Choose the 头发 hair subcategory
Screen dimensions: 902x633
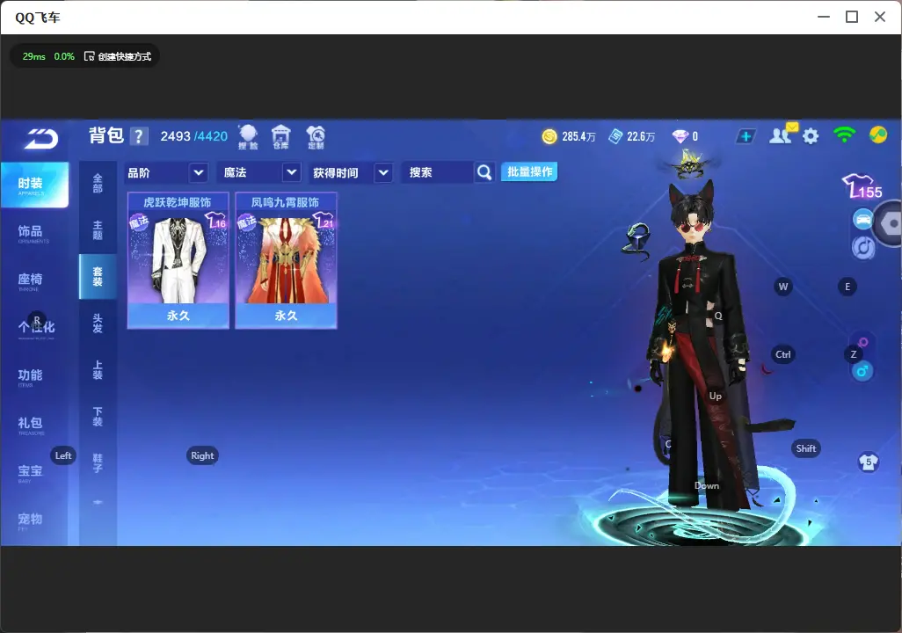point(98,324)
